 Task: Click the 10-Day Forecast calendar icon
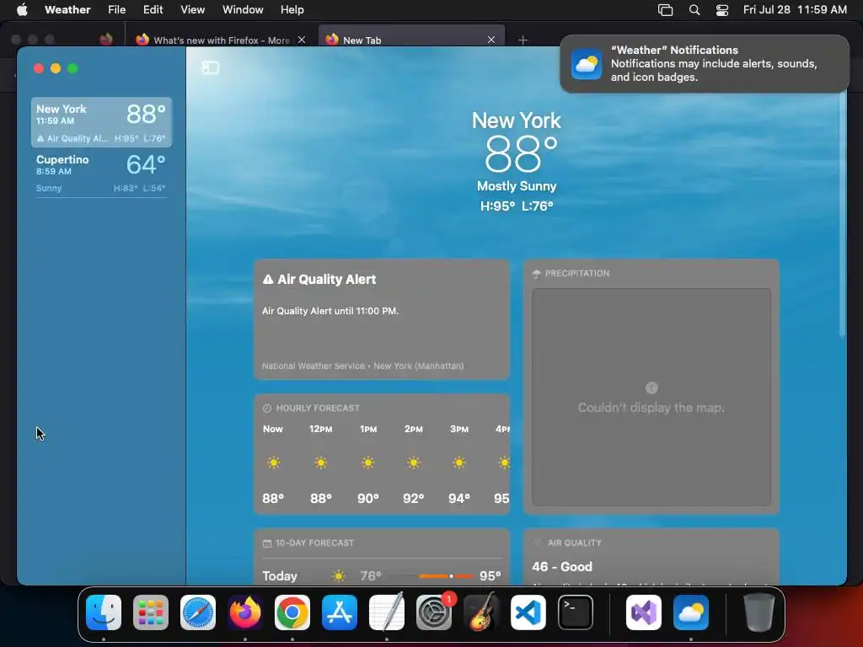coord(267,543)
